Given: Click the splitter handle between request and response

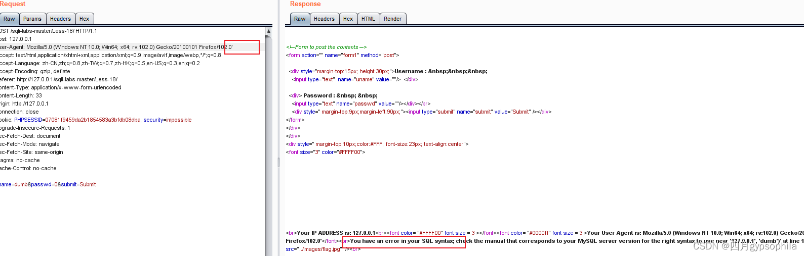Looking at the screenshot, I should (278, 162).
